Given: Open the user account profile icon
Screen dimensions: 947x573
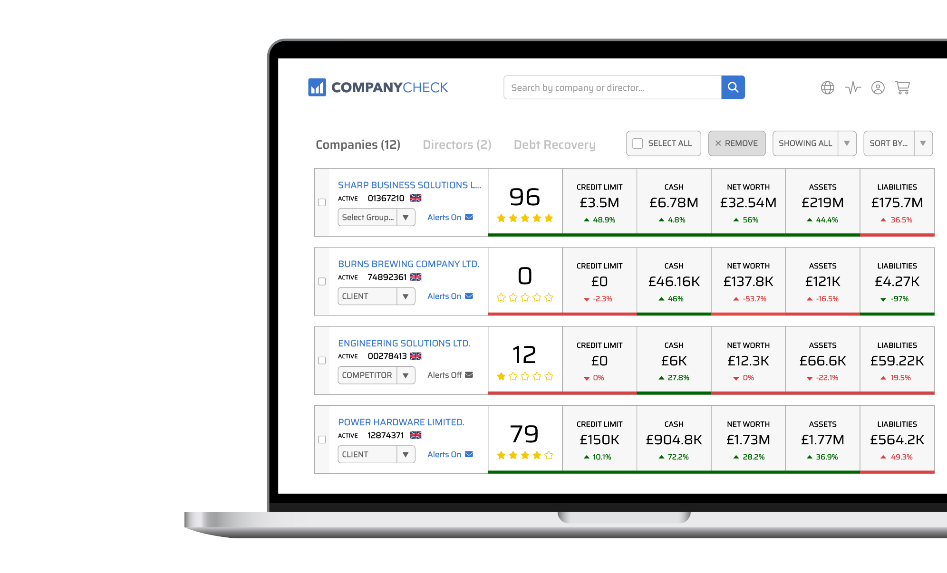Looking at the screenshot, I should (878, 88).
